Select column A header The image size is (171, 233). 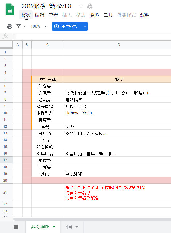pos(18,45)
